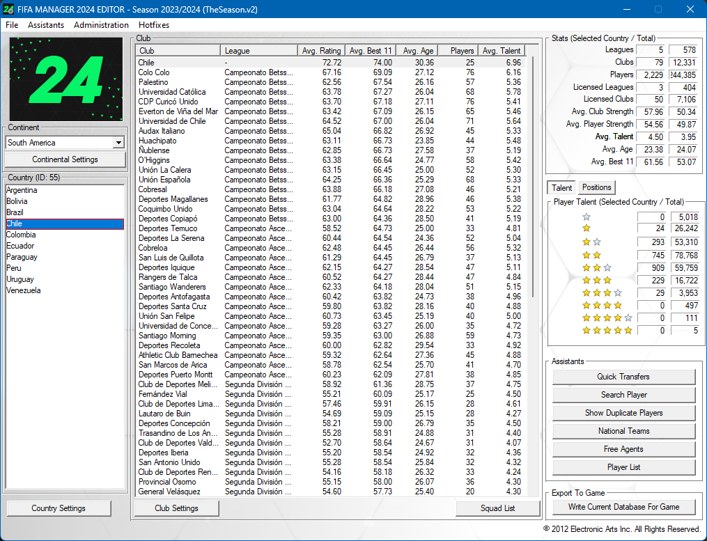This screenshot has height=541, width=707.
Task: Open the Player List assistant
Action: 623,467
